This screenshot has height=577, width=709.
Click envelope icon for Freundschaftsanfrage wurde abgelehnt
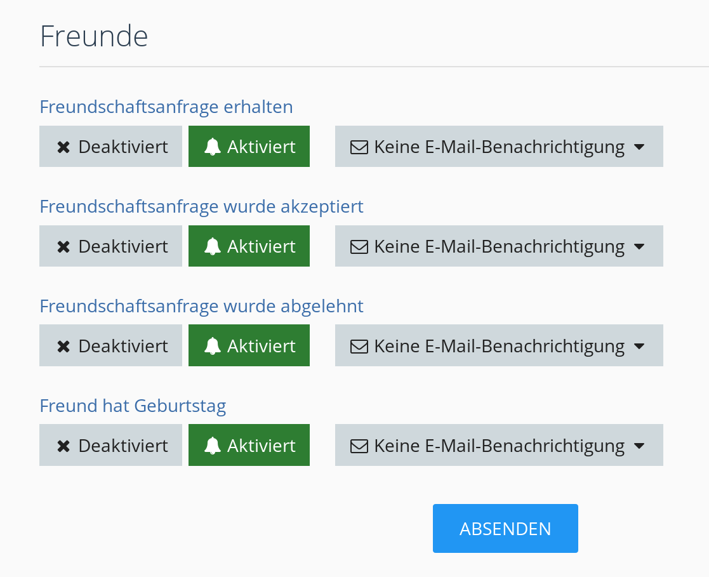click(359, 347)
